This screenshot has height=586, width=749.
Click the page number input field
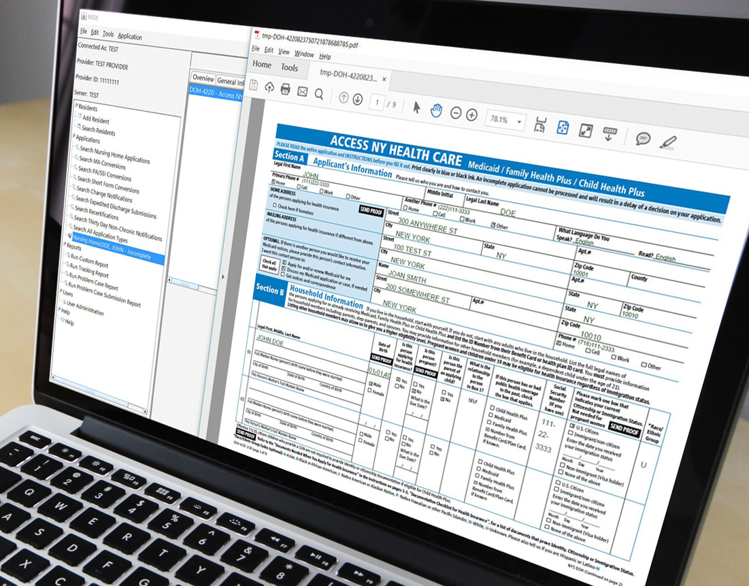[377, 102]
